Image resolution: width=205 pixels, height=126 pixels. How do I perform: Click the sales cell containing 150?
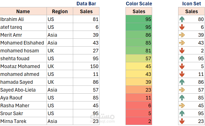point(86,66)
